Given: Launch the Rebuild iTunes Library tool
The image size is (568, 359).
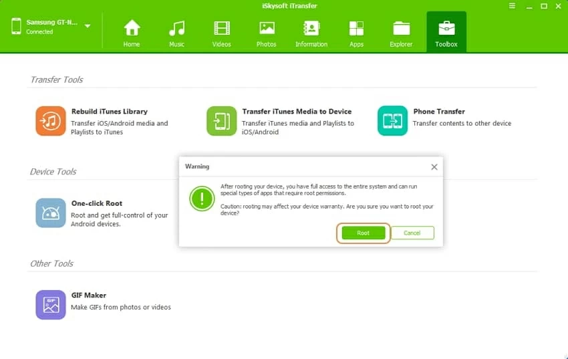Looking at the screenshot, I should pyautogui.click(x=51, y=121).
